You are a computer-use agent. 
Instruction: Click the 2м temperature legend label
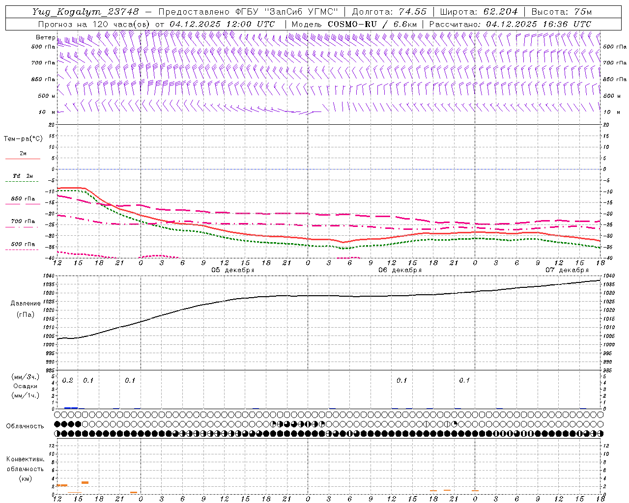coord(23,153)
